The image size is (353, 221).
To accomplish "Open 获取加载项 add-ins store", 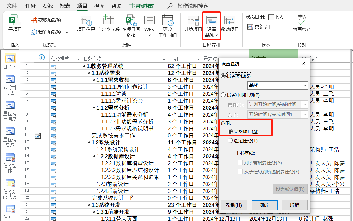I will point(46,20).
